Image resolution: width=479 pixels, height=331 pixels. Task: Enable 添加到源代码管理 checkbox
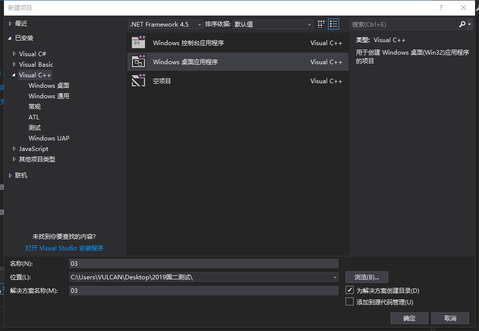[350, 302]
